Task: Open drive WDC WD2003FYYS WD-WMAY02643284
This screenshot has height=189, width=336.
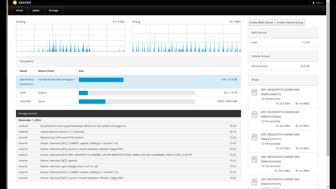Action: tap(283, 164)
